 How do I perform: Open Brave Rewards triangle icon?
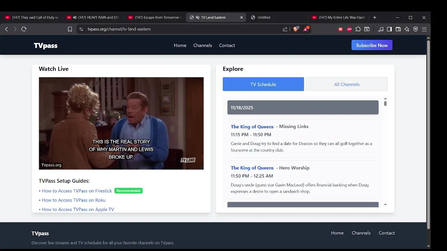[306, 29]
